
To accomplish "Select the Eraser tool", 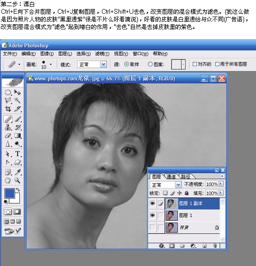I will tap(8, 136).
